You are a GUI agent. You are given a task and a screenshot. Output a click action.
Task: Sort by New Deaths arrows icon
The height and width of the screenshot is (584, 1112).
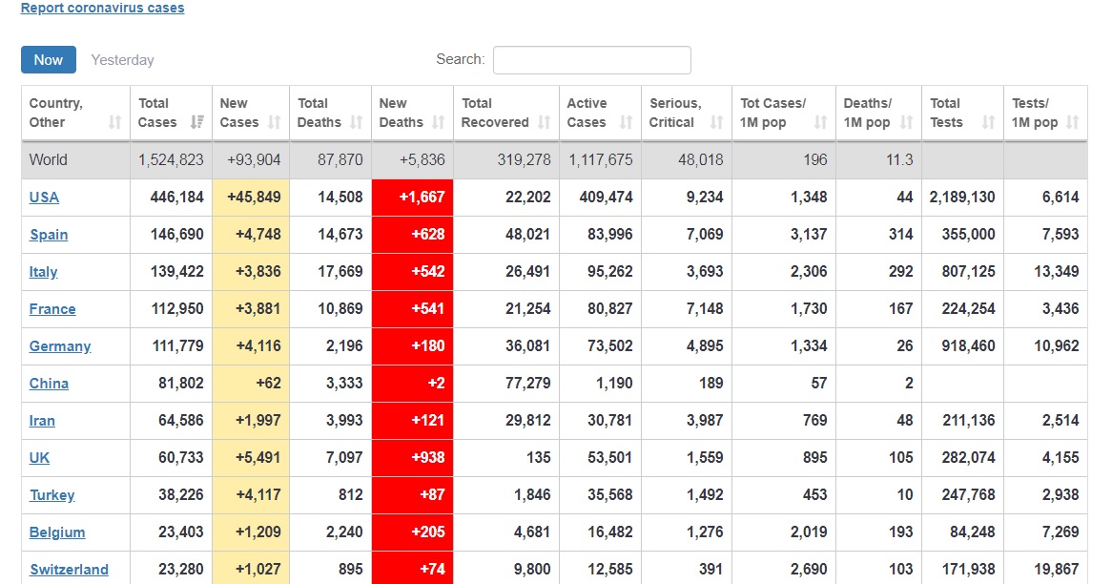click(x=439, y=122)
